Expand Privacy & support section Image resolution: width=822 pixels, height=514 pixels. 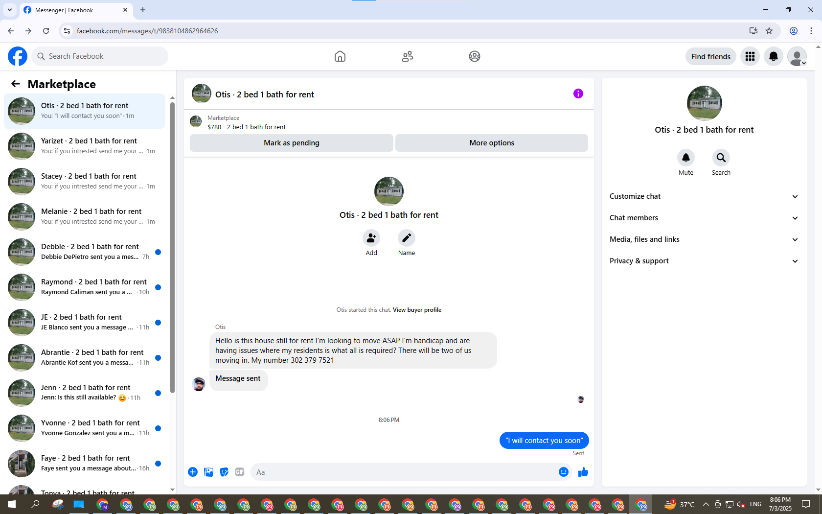(x=704, y=261)
